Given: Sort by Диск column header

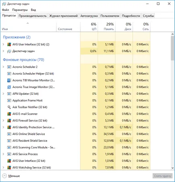Looking at the screenshot, I should [124, 27].
